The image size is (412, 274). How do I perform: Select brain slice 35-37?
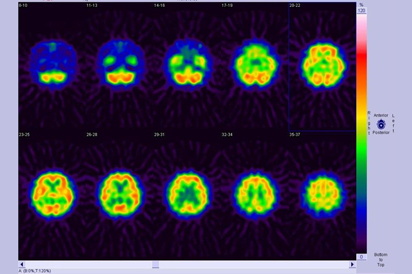point(322,195)
